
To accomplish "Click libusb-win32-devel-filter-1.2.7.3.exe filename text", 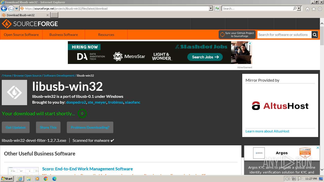I will (x=34, y=140).
